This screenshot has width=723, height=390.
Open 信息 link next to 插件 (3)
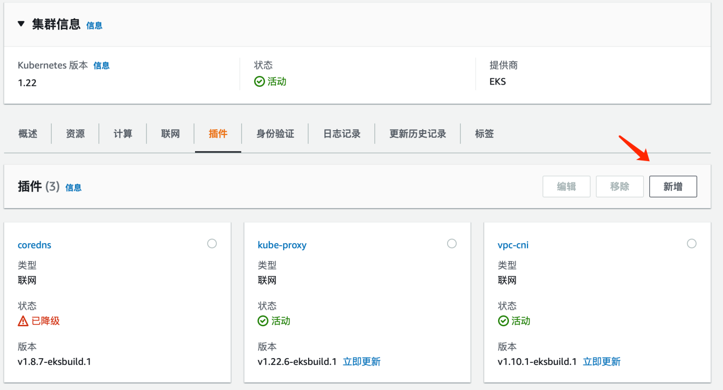(x=73, y=188)
